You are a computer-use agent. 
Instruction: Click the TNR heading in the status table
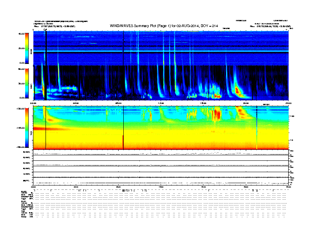point(23,211)
